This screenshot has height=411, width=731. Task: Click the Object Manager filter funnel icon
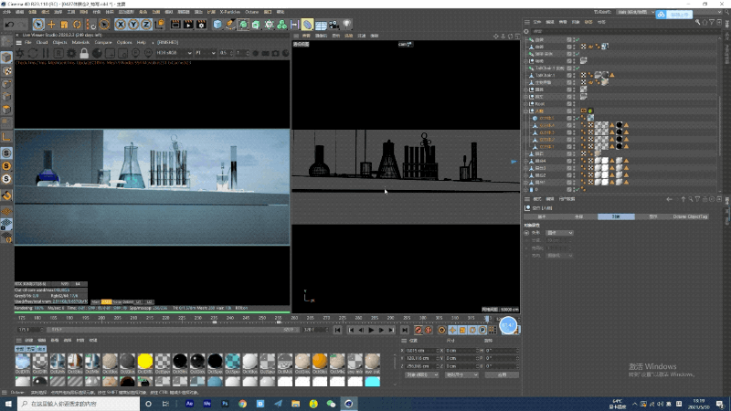coord(712,22)
